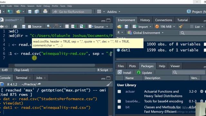This screenshot has height=116, width=206.
Task: Show document in new window icon
Action: pyautogui.click(x=15, y=26)
